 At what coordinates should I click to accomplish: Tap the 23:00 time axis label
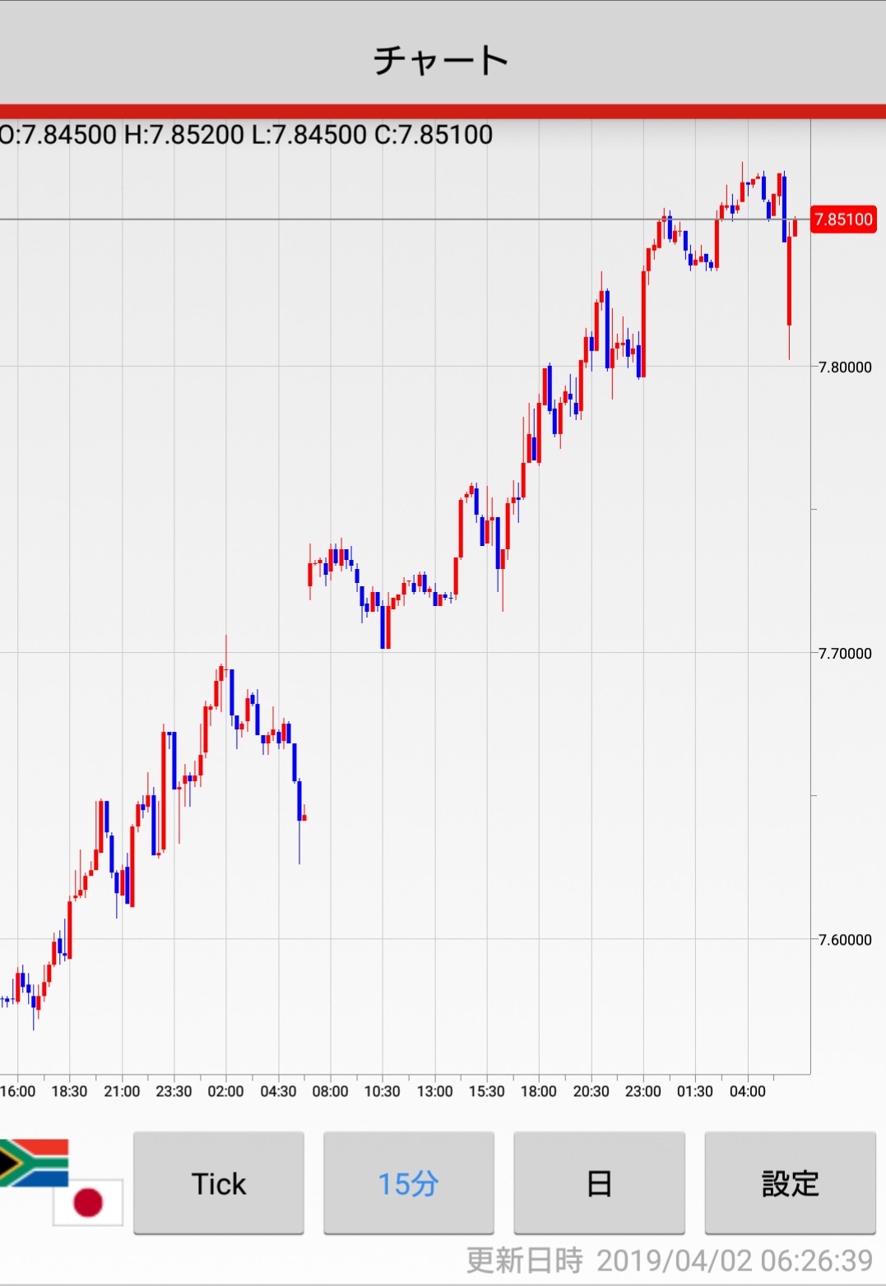point(642,1091)
